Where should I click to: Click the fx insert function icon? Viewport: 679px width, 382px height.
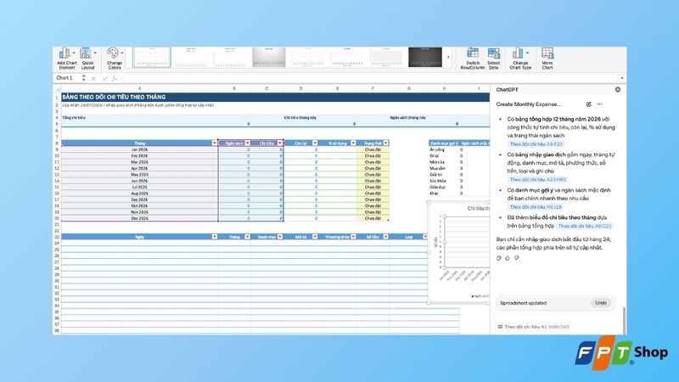pyautogui.click(x=115, y=78)
